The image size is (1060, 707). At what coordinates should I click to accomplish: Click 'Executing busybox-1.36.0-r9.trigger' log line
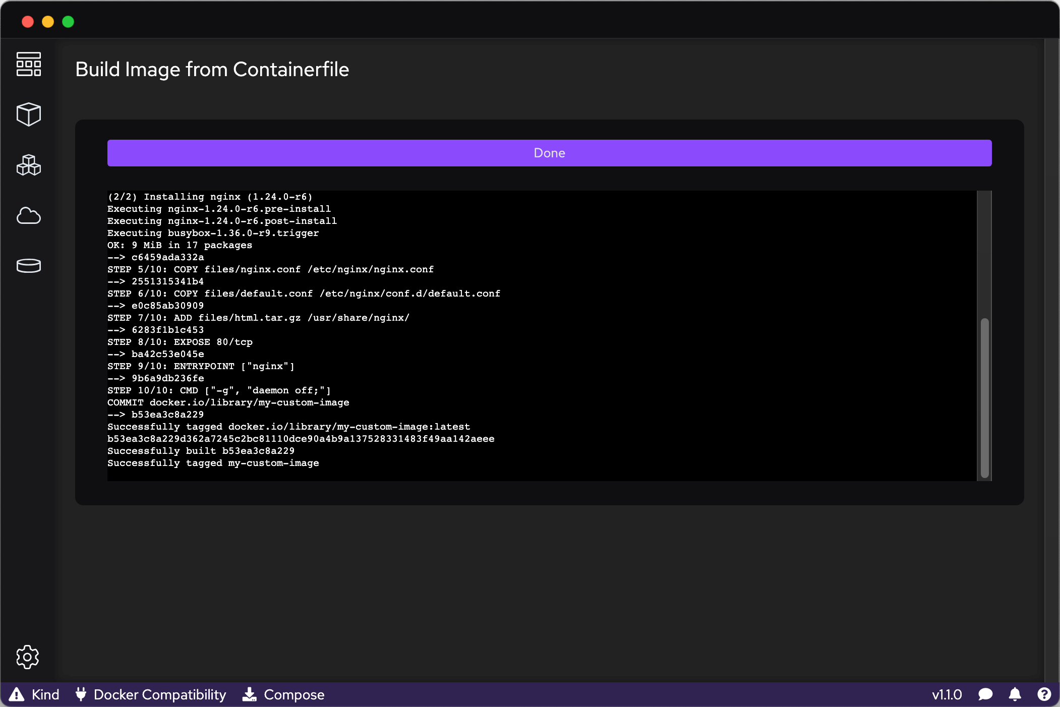[213, 233]
